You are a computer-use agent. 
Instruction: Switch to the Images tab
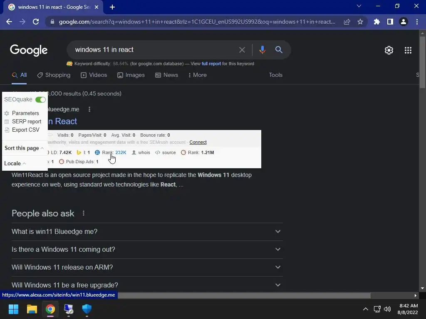point(131,75)
